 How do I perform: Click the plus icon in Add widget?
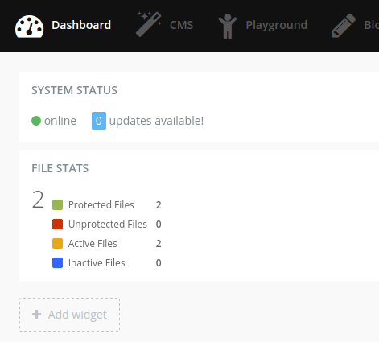click(x=37, y=314)
